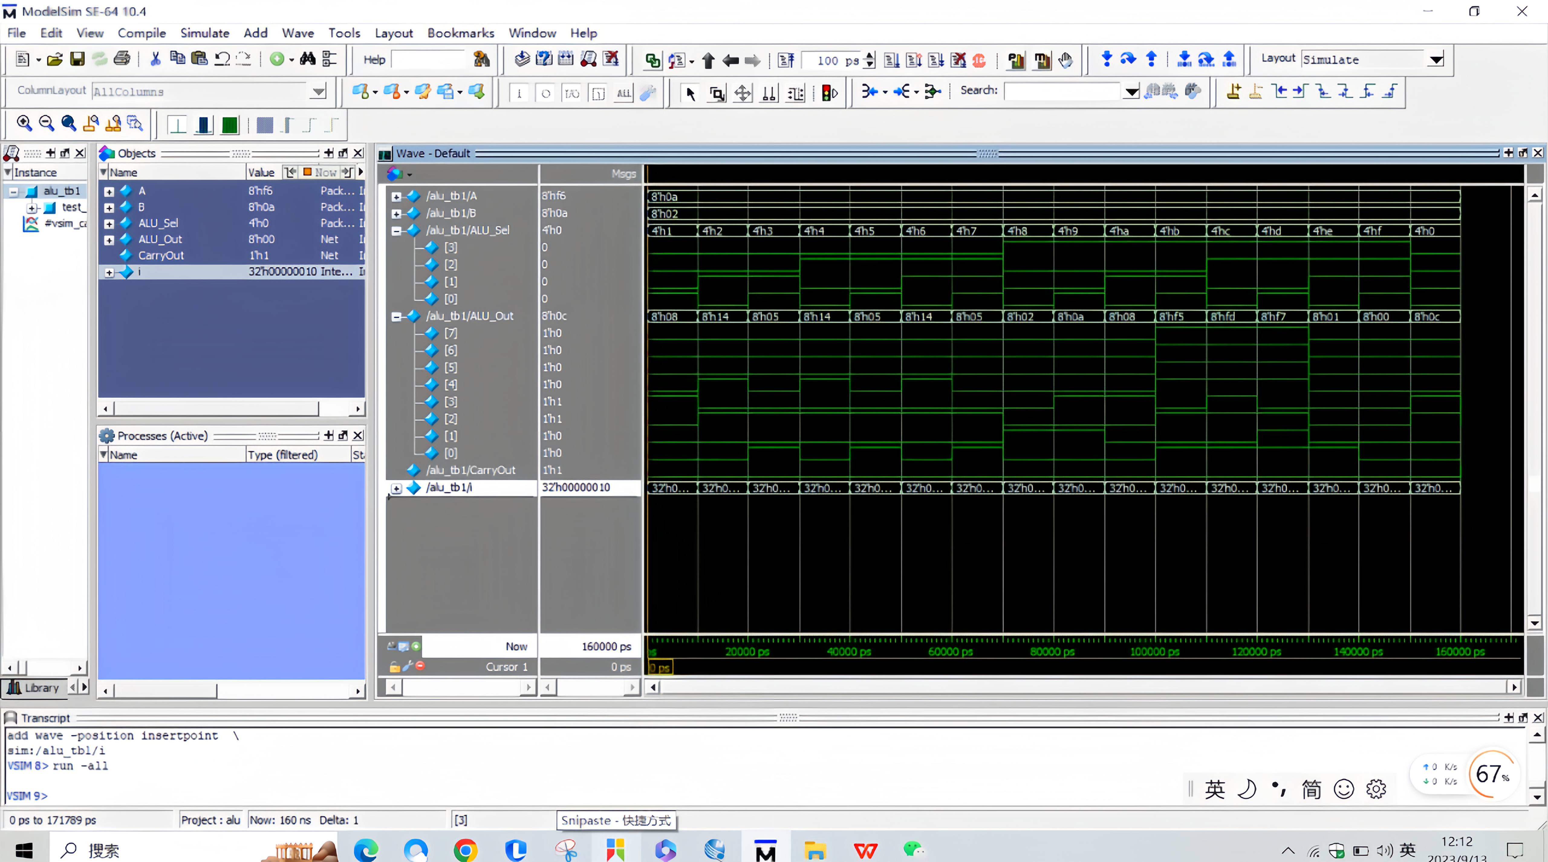Click the Print icon
1548x862 pixels.
(122, 59)
